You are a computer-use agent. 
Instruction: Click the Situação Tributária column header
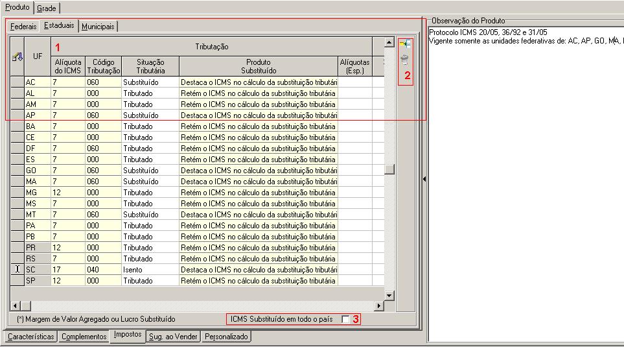coord(150,66)
